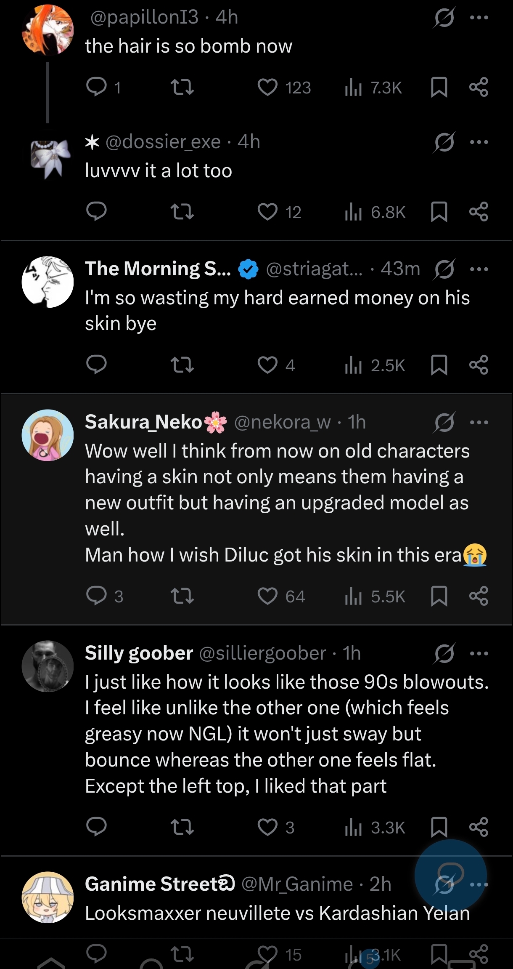Bookmark the "luvvvv it a lot too" tweet

tap(439, 212)
